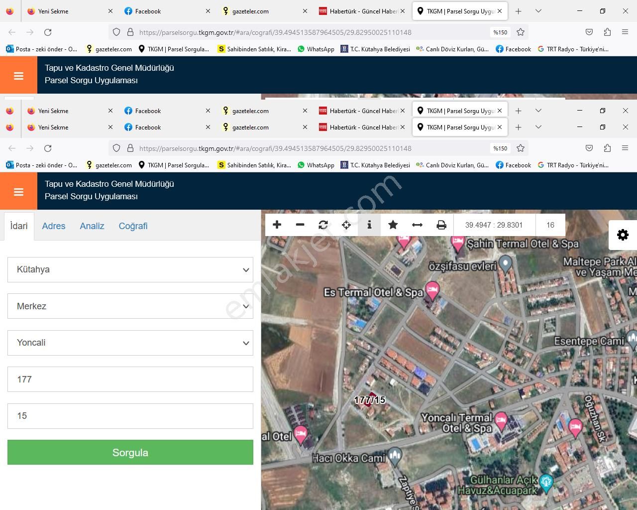Open the Merkez district dropdown
The height and width of the screenshot is (510, 637).
click(130, 306)
